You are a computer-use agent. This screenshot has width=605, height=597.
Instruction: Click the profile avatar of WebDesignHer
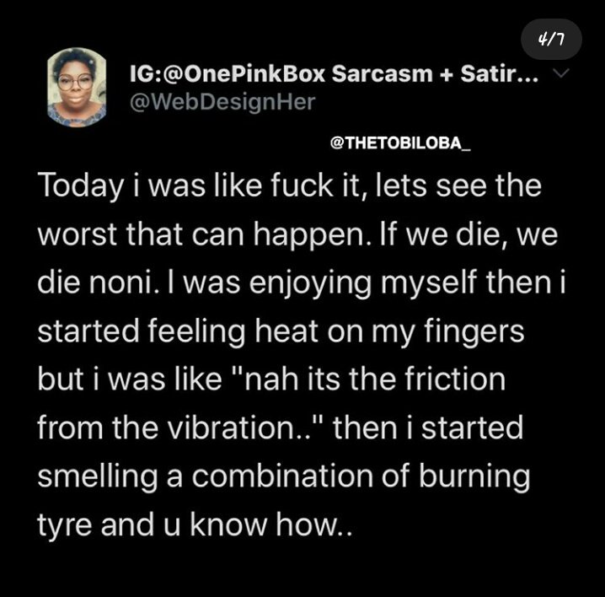77,87
